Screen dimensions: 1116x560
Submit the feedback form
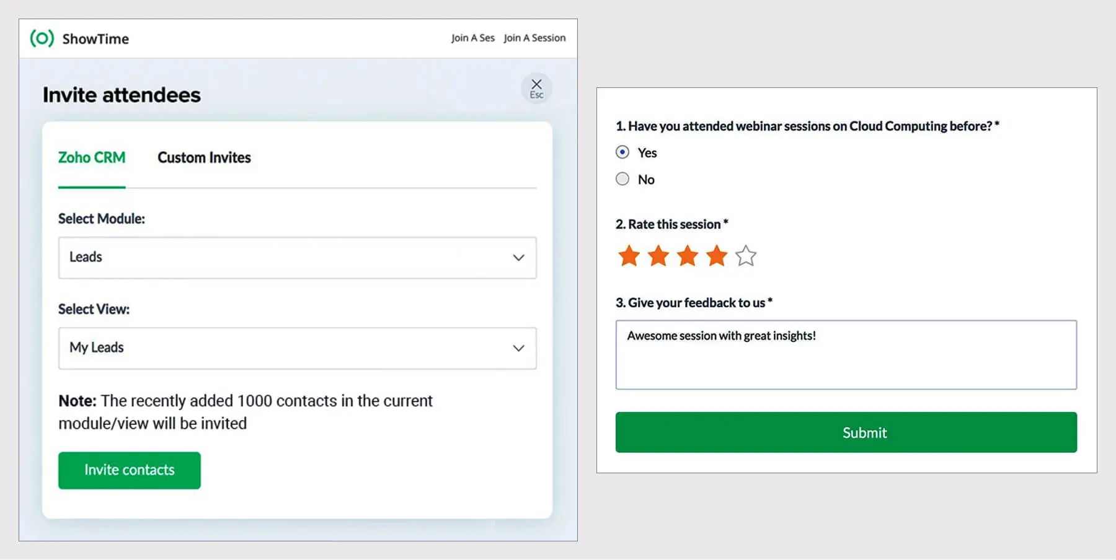coord(846,432)
